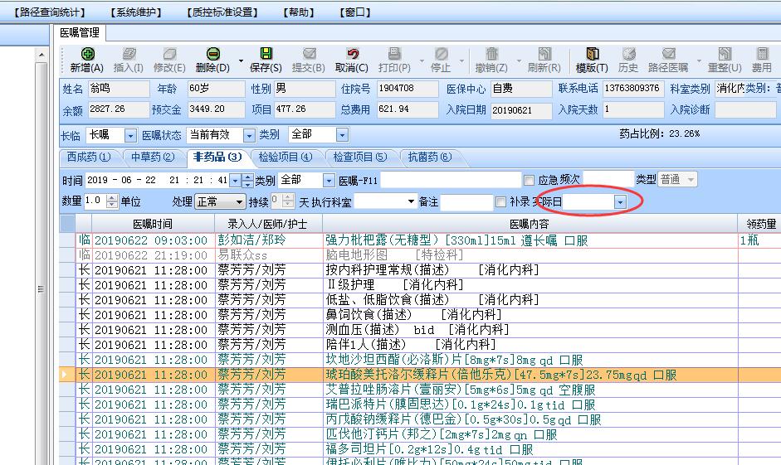Click the left panel scroll up arrow

tap(41, 54)
